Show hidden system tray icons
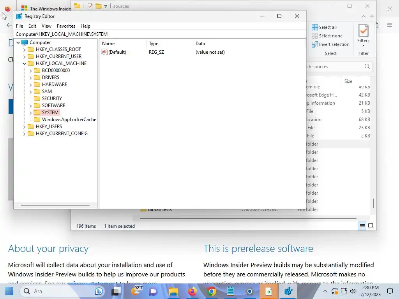This screenshot has height=299, width=399. click(325, 291)
